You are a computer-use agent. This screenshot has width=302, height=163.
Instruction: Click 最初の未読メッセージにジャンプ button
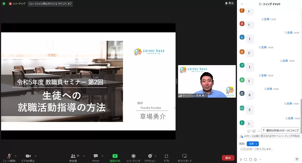tap(280, 130)
